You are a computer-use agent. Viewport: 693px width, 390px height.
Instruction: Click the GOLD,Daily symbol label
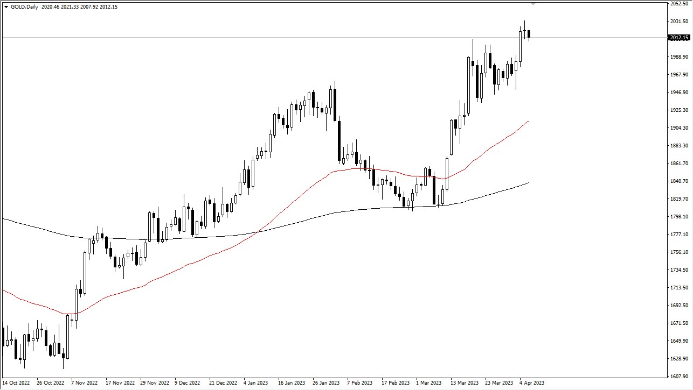point(25,7)
